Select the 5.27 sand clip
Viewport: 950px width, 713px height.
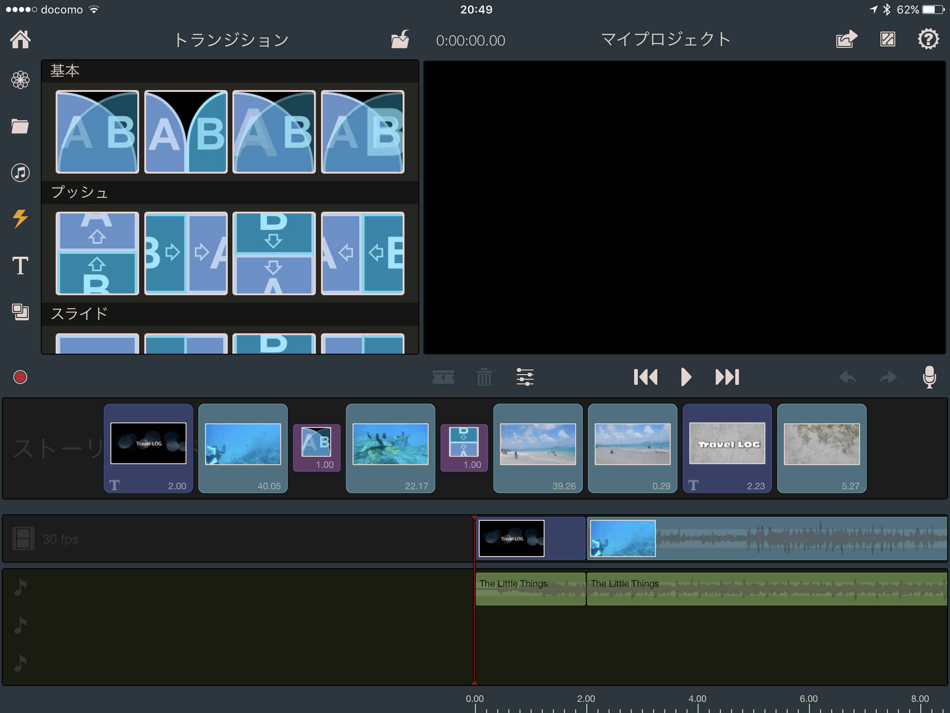[x=822, y=448]
